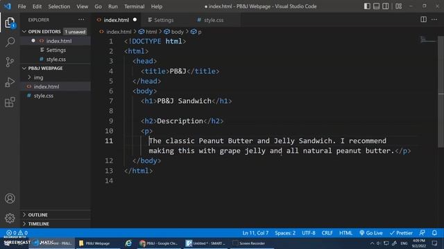Open the File menu

click(22, 6)
